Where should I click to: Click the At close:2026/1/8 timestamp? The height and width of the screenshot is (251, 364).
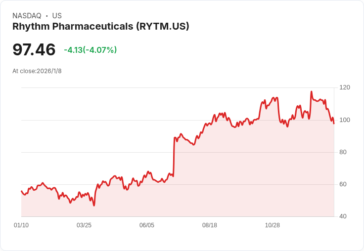point(37,71)
